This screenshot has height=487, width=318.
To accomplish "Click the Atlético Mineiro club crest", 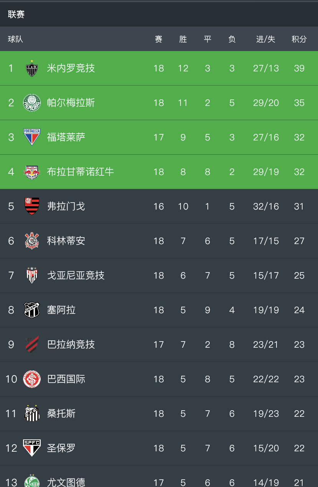I will pyautogui.click(x=32, y=68).
